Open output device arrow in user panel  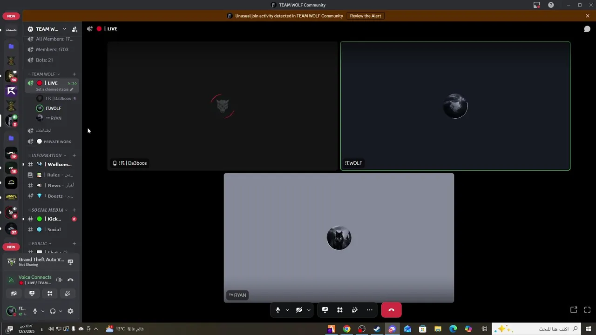pyautogui.click(x=60, y=311)
